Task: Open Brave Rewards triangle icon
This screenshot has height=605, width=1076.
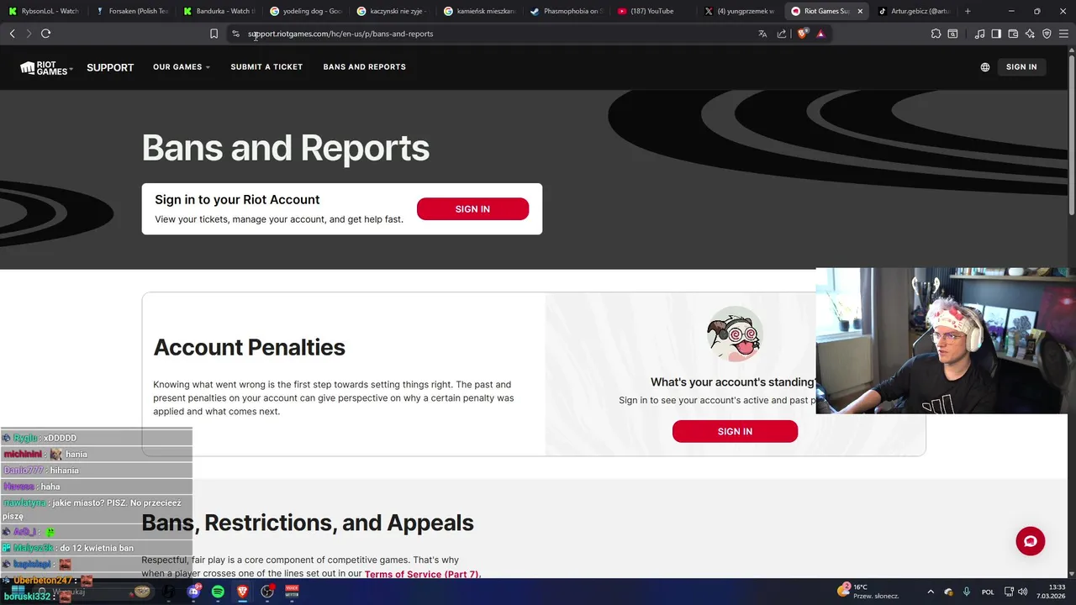Action: pos(820,34)
